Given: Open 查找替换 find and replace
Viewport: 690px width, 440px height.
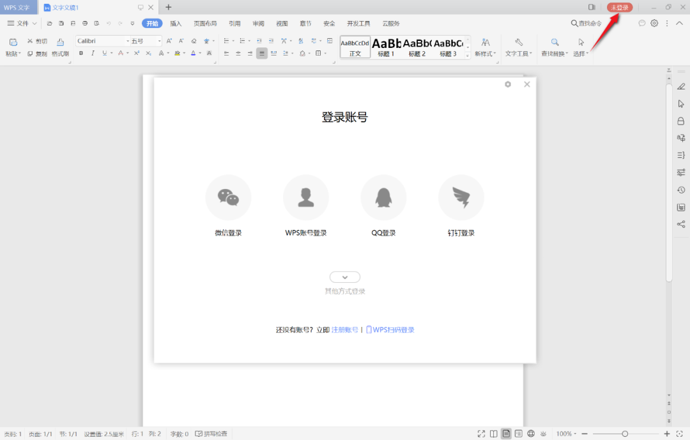Looking at the screenshot, I should pos(555,47).
